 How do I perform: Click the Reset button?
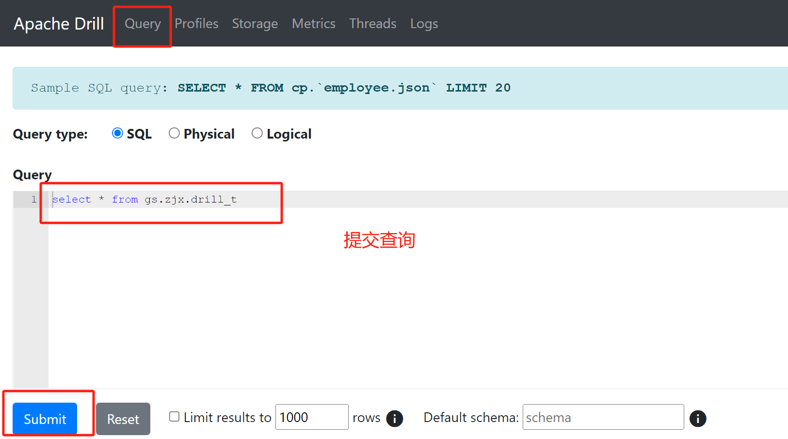[123, 419]
